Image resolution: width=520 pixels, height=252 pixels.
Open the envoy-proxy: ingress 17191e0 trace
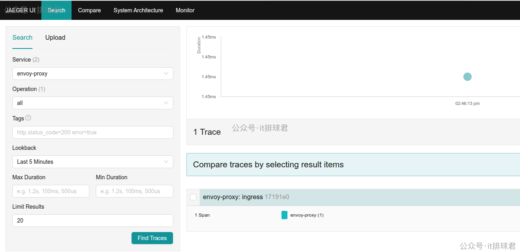tap(246, 197)
